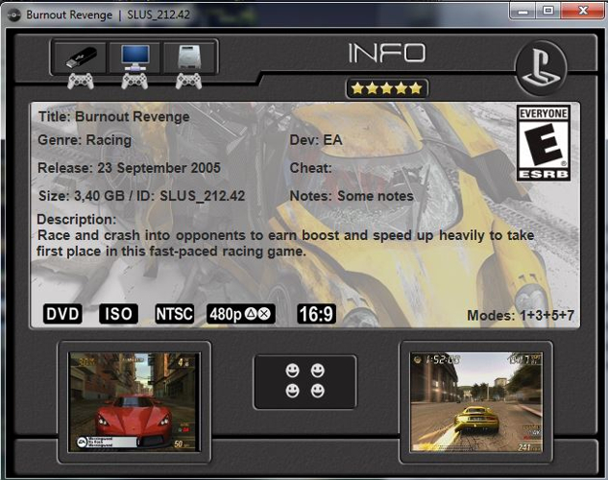608x480 pixels.
Task: Open the yellow car screenshot thumbnail
Action: point(476,401)
